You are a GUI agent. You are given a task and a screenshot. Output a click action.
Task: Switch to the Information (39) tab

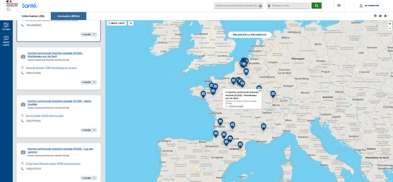point(33,16)
